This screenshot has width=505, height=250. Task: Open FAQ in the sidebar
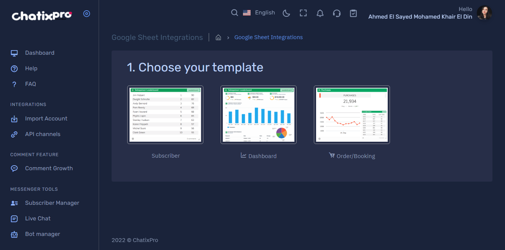tap(30, 84)
